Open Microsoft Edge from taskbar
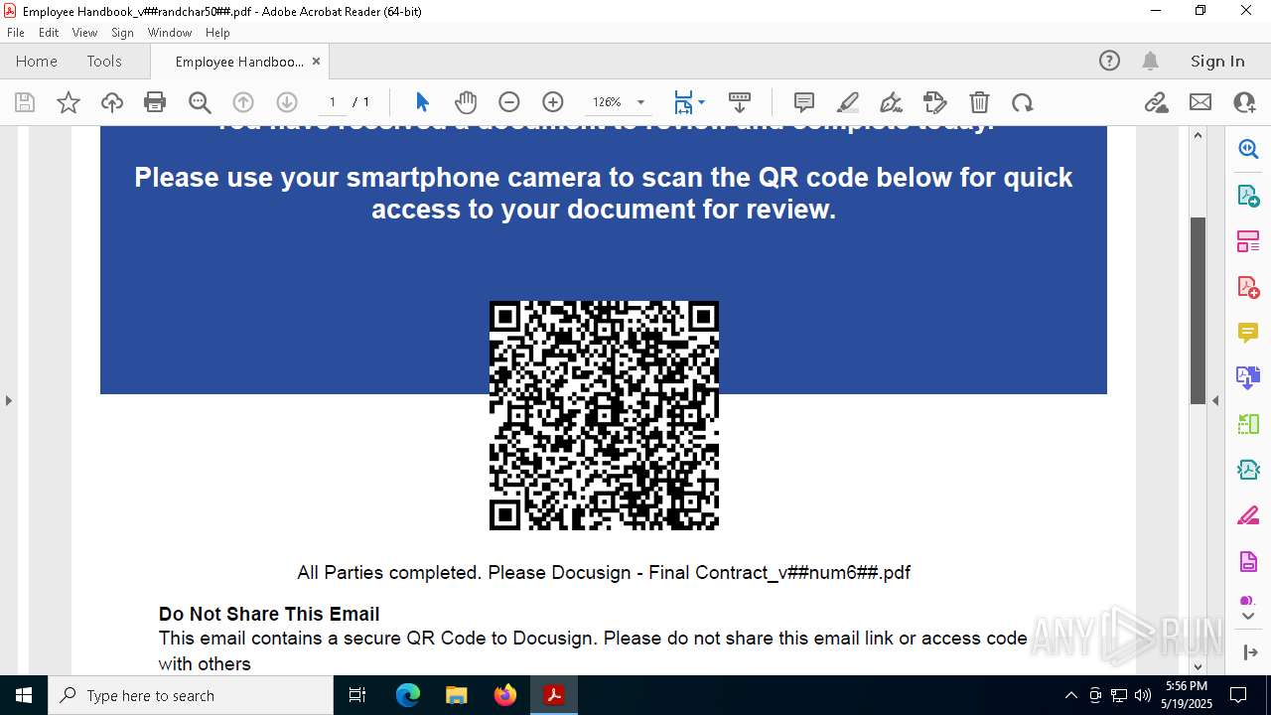Image resolution: width=1271 pixels, height=715 pixels. point(408,695)
